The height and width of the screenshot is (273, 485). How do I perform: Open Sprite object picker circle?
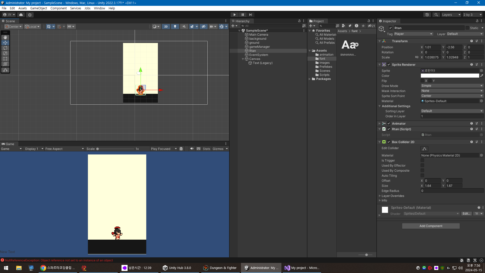(481, 71)
